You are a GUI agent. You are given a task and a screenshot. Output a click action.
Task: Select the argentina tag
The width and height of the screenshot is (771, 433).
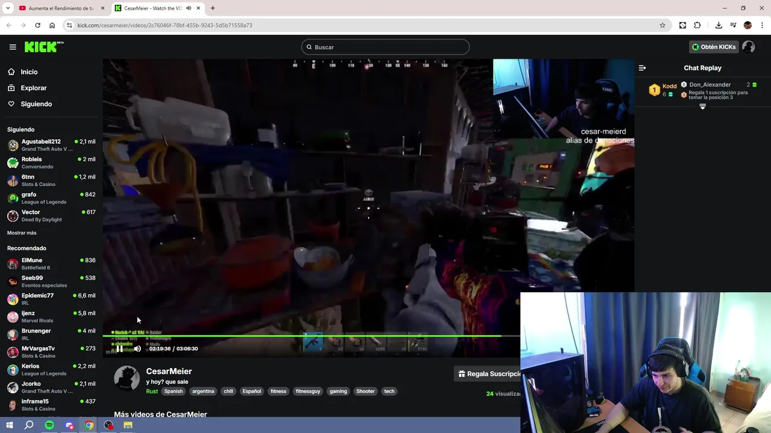pos(203,391)
